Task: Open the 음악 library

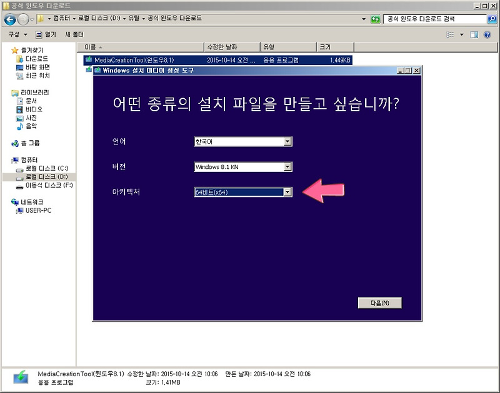Action: click(x=31, y=126)
